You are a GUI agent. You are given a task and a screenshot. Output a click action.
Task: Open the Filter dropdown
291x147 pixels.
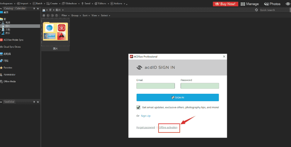pyautogui.click(x=65, y=16)
